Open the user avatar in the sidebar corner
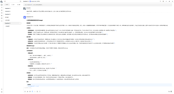The image size is (174, 94). click(2, 2)
